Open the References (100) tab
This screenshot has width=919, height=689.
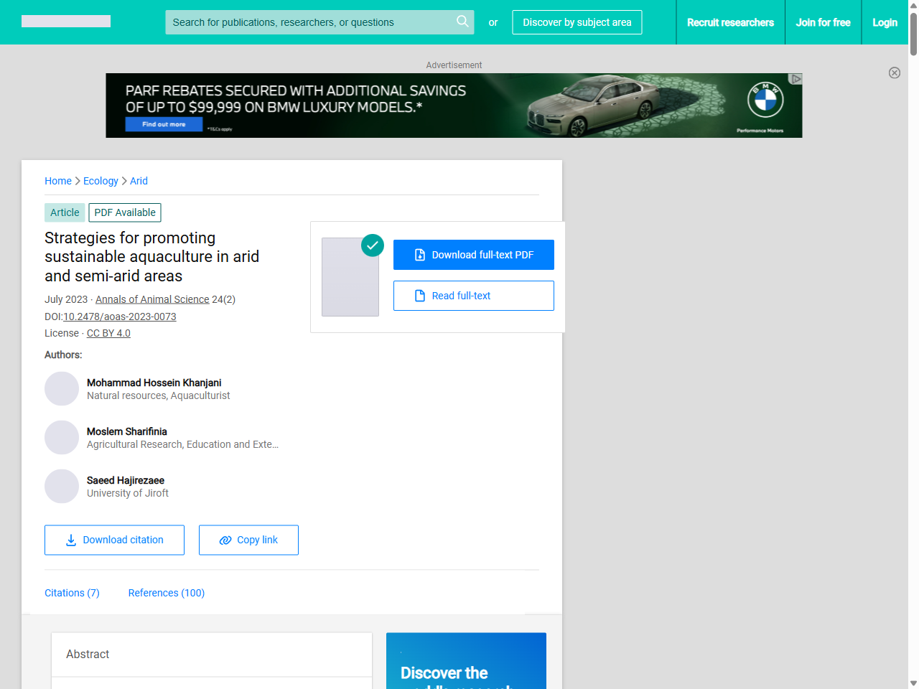(166, 593)
